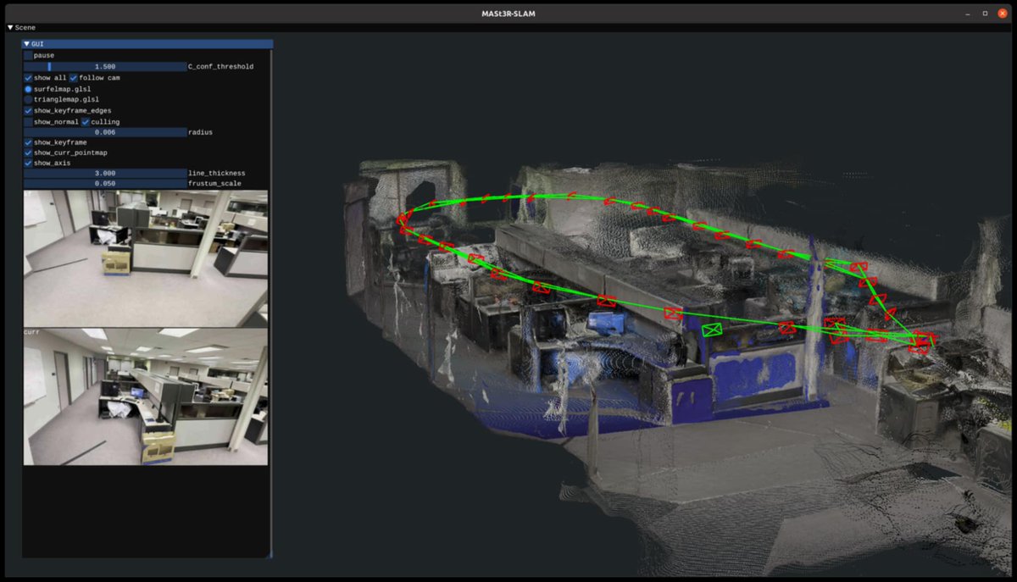
Task: Disable the show_keyframe checkbox
Action: pos(28,142)
